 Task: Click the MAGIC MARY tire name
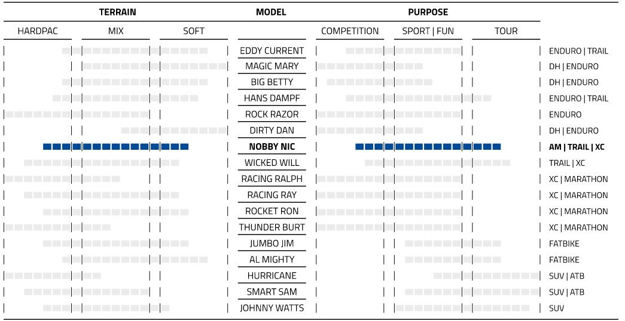click(272, 66)
